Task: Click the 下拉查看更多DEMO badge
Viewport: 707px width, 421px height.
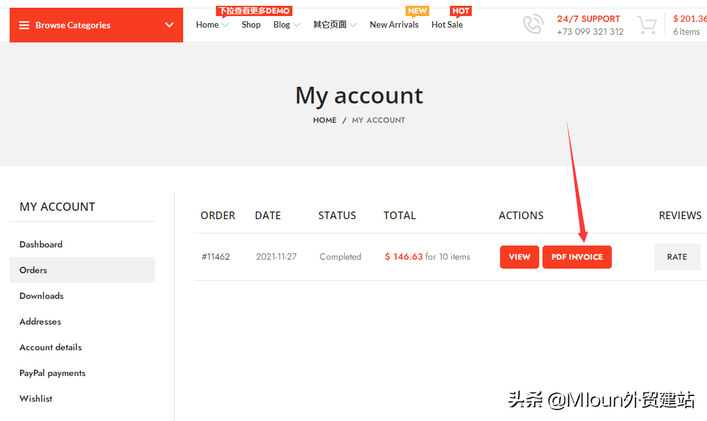Action: 254,10
